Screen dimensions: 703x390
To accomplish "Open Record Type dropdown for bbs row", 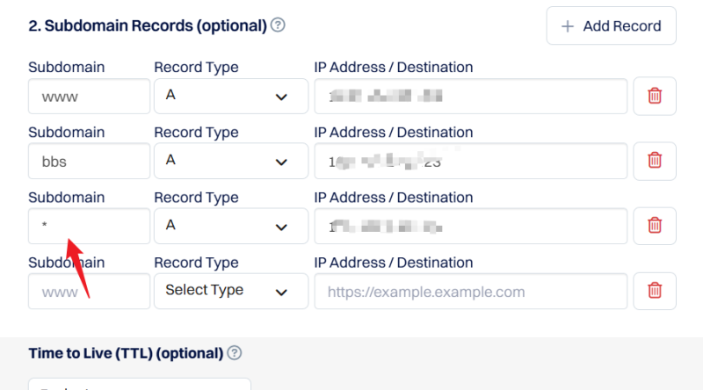I will (231, 161).
